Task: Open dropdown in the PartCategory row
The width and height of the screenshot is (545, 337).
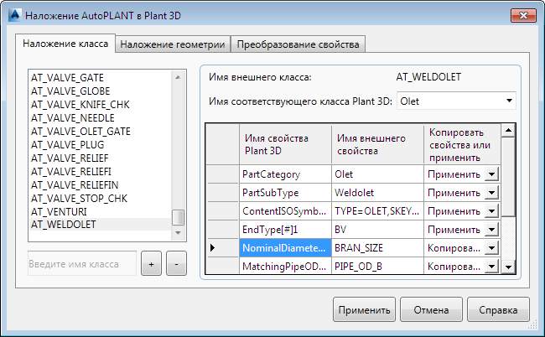Action: (491, 174)
